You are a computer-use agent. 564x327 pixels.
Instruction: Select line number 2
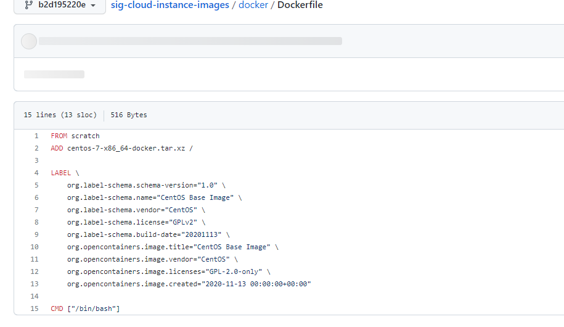click(x=36, y=148)
